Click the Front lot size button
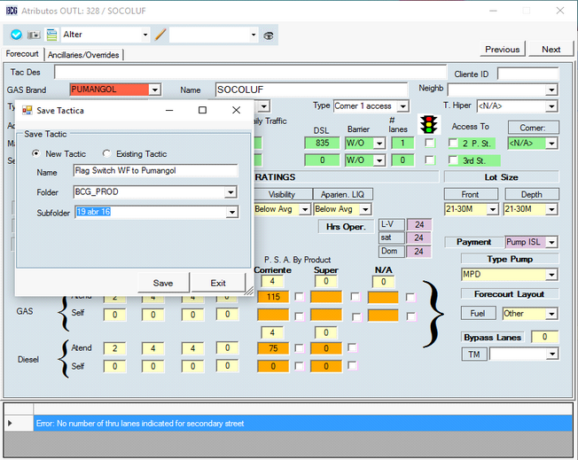578x460 pixels. (471, 194)
